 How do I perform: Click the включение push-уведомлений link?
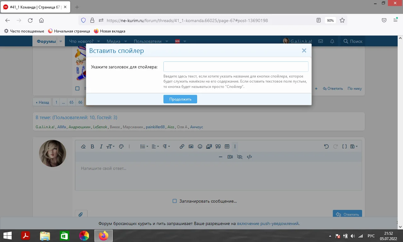(268, 223)
